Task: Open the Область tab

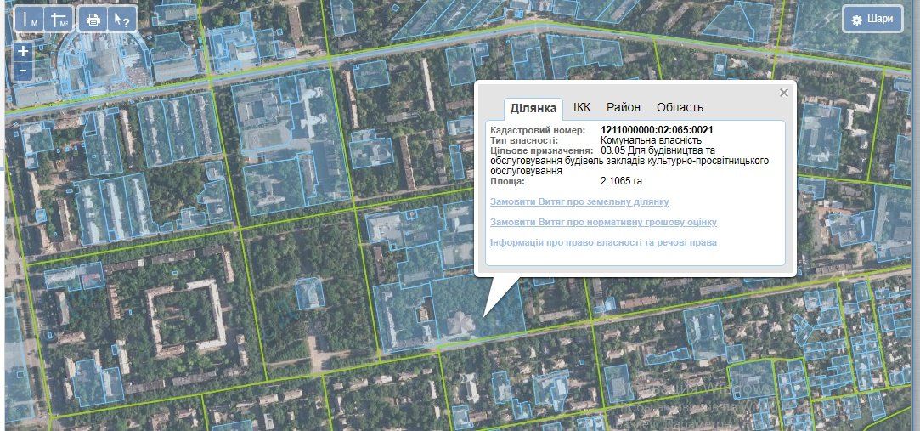Action: click(x=679, y=107)
